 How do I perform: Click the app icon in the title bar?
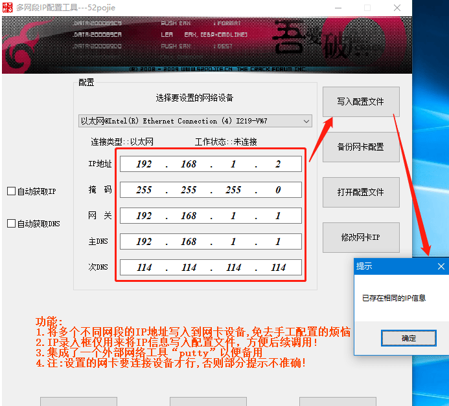[x=8, y=7]
